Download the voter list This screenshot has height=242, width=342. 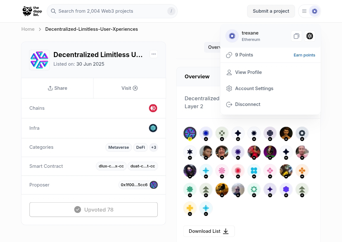pyautogui.click(x=209, y=231)
